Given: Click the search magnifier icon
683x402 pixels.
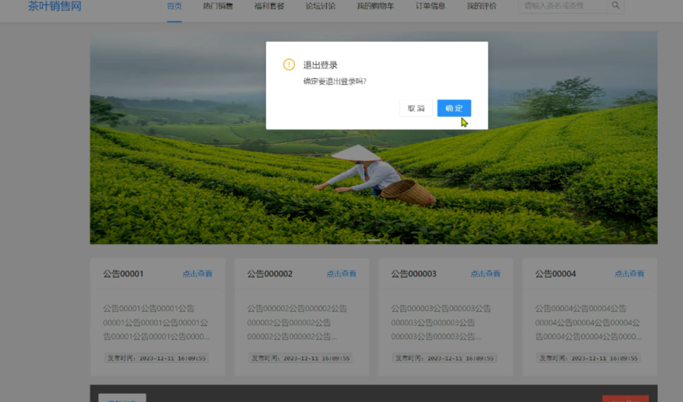Looking at the screenshot, I should coord(615,6).
